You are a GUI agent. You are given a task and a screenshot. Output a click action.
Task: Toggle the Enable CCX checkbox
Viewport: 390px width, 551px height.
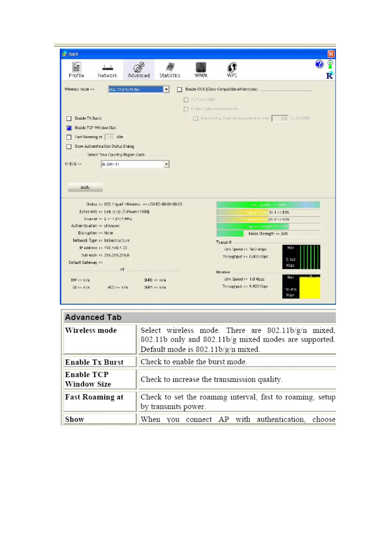click(x=179, y=89)
